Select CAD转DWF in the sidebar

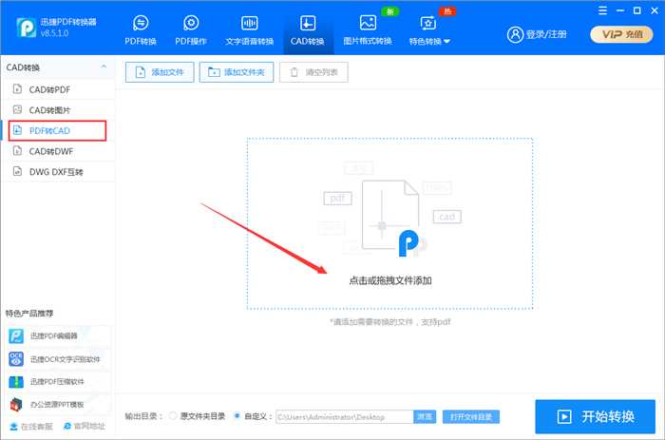click(x=58, y=151)
